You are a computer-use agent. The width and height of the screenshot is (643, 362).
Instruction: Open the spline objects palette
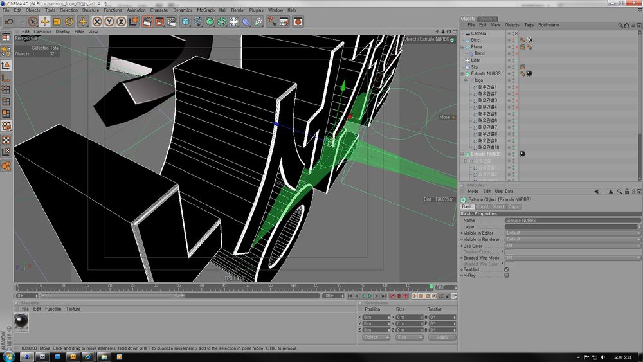197,22
